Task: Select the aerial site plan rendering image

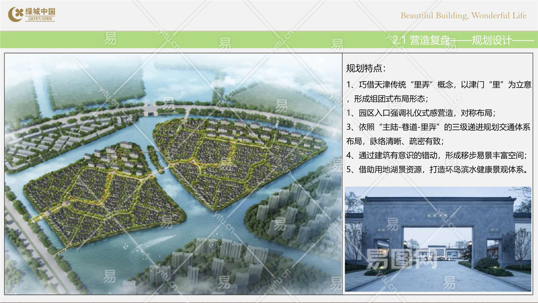Action: click(x=173, y=174)
